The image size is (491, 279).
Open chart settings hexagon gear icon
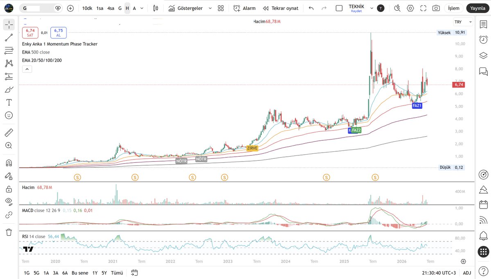(x=410, y=8)
